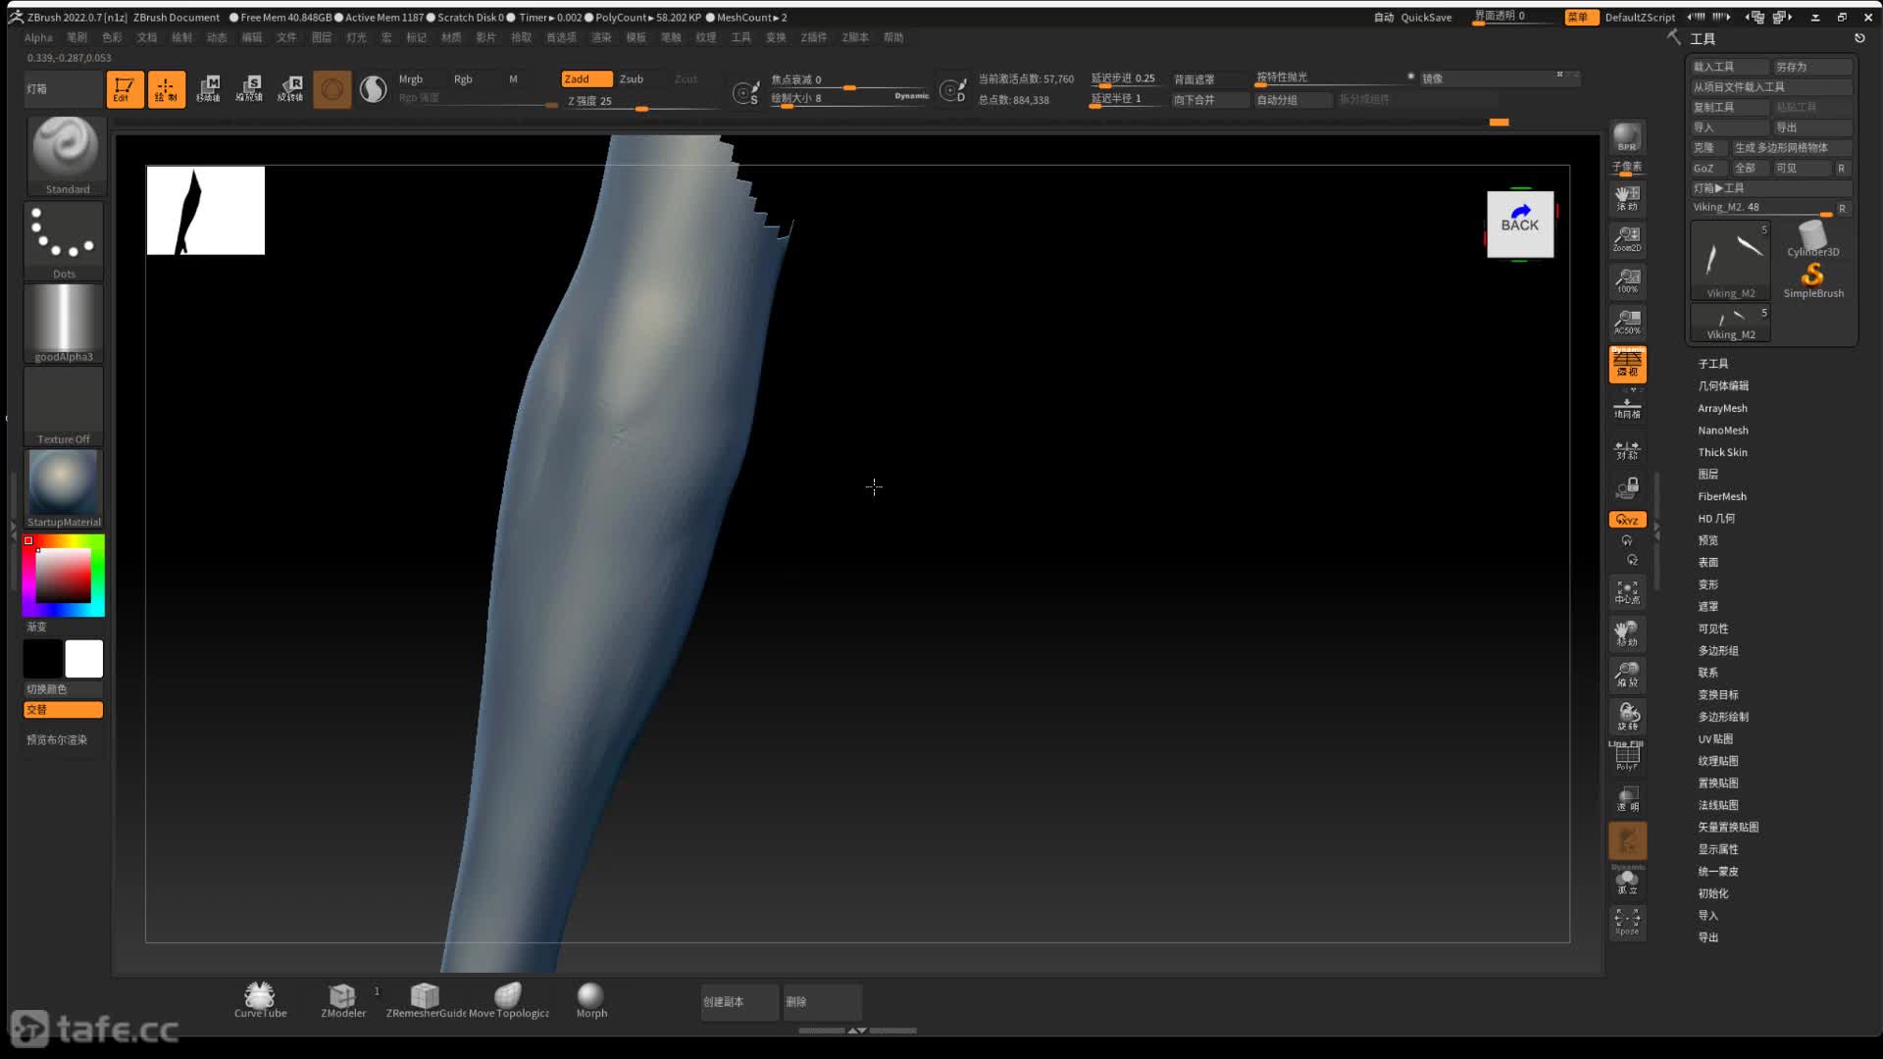Open the 笔刷 (Brush) menu
The image size is (1883, 1059).
click(x=76, y=37)
